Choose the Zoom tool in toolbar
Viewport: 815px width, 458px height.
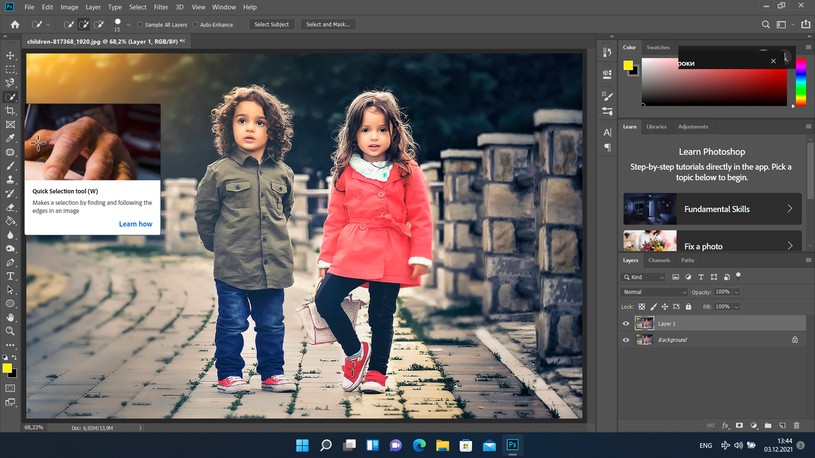tap(10, 331)
